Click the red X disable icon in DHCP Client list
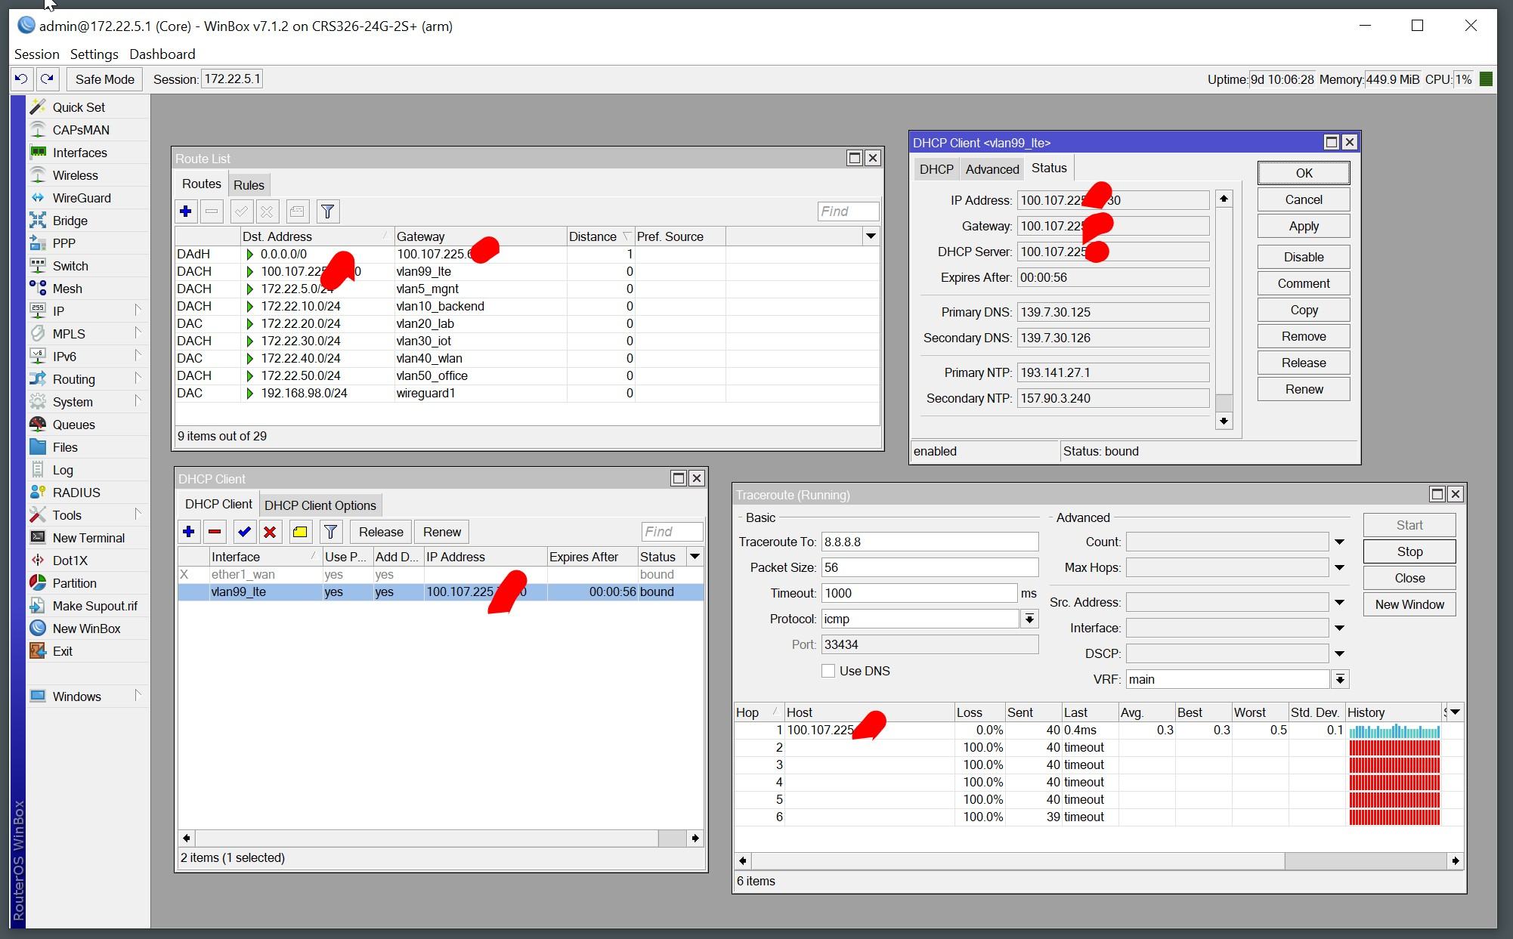1513x939 pixels. 270,532
